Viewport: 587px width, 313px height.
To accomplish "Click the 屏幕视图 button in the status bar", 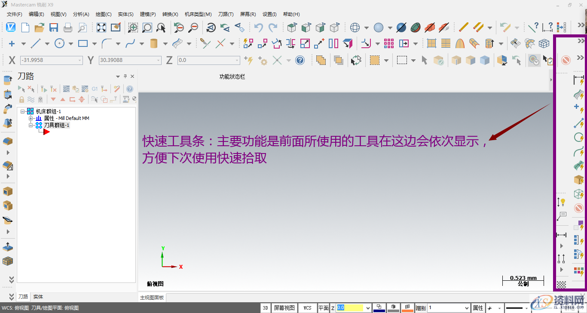I will click(285, 307).
